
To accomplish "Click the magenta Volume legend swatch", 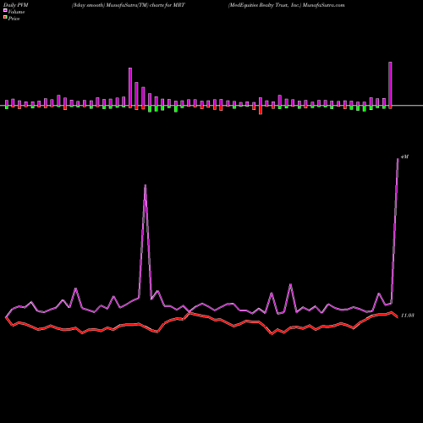I will pyautogui.click(x=5, y=11).
